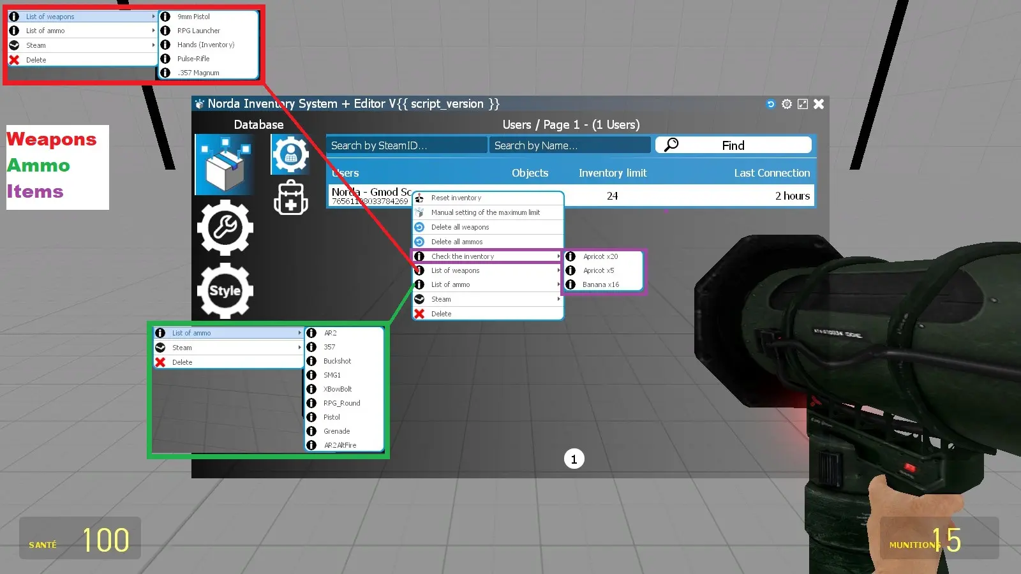
Task: Expand the List of weapons submenu
Action: pos(454,270)
